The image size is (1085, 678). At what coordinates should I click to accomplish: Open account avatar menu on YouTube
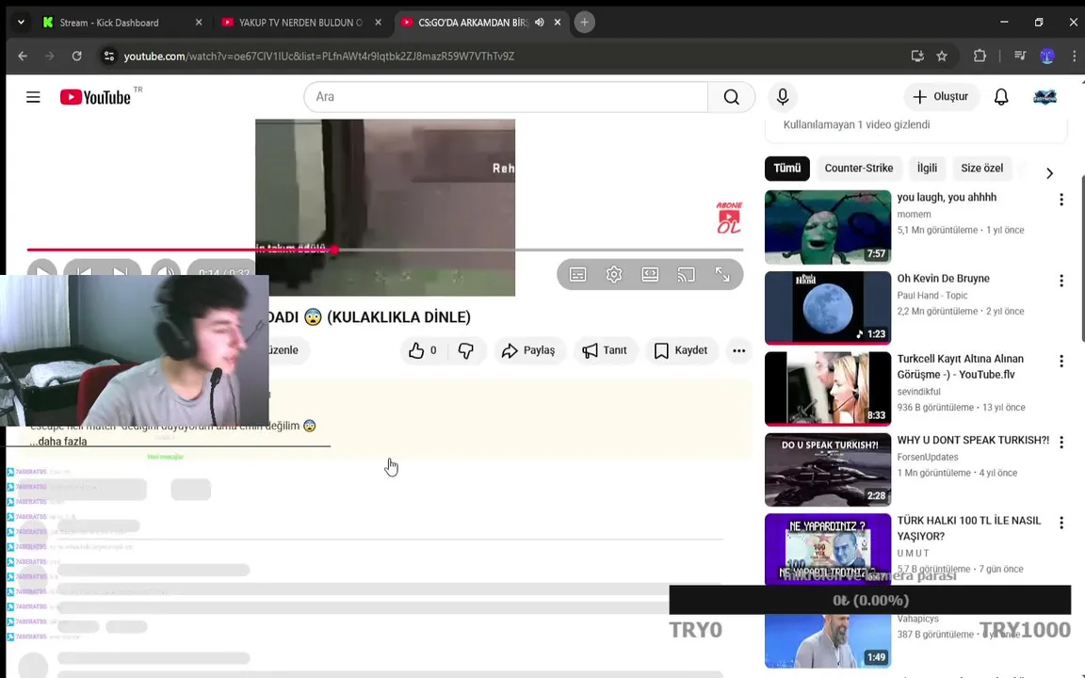pos(1045,97)
